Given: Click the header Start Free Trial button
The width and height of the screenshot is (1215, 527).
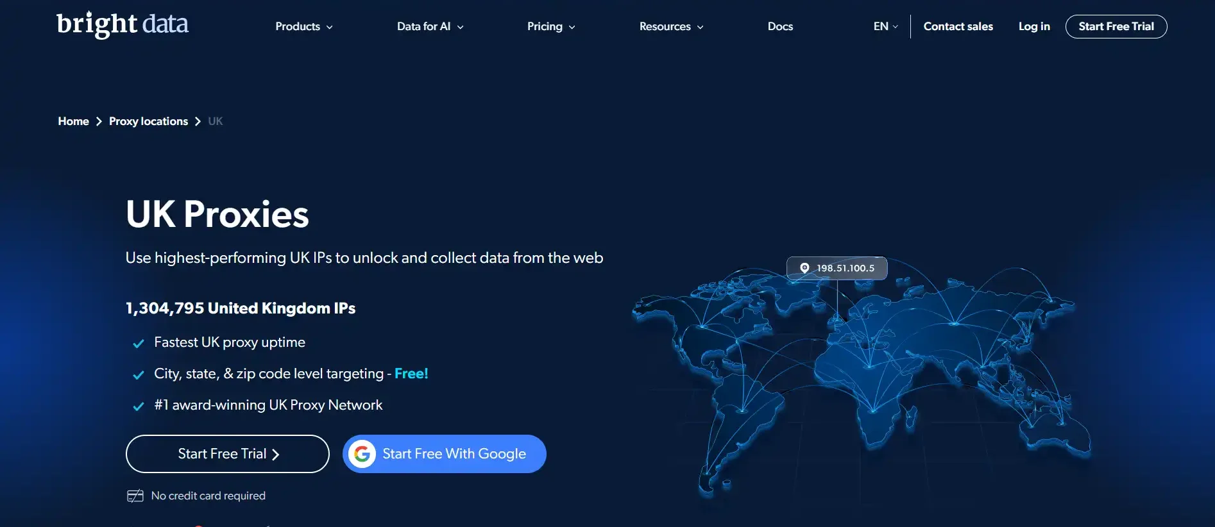Looking at the screenshot, I should (1116, 26).
